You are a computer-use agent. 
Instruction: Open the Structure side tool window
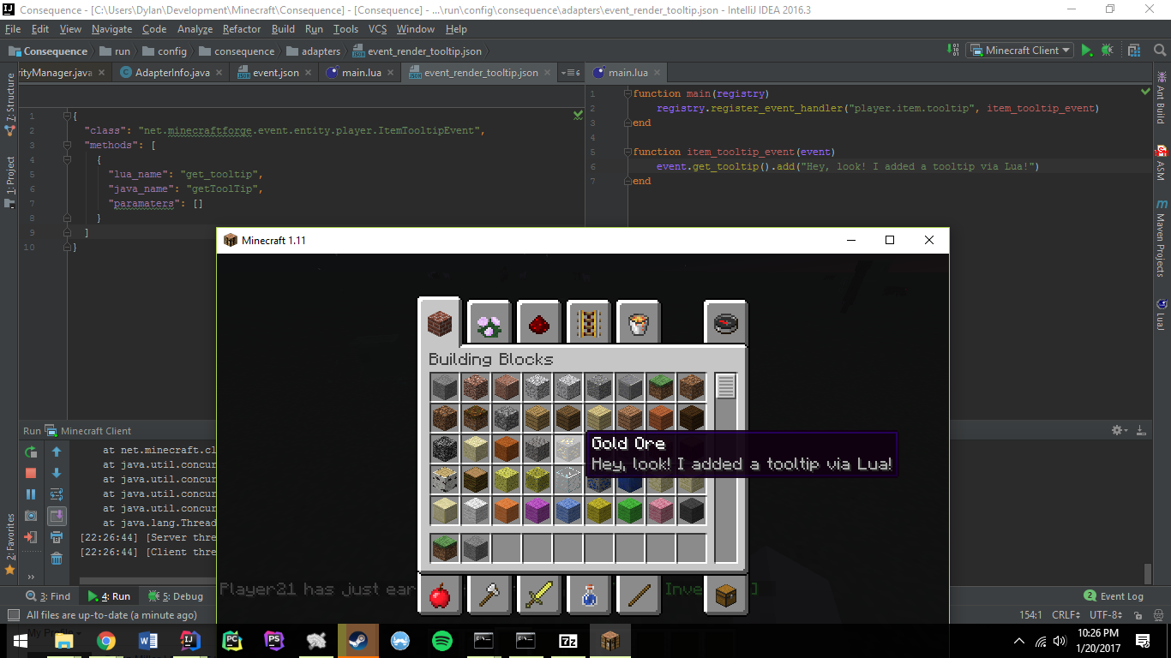[x=10, y=105]
